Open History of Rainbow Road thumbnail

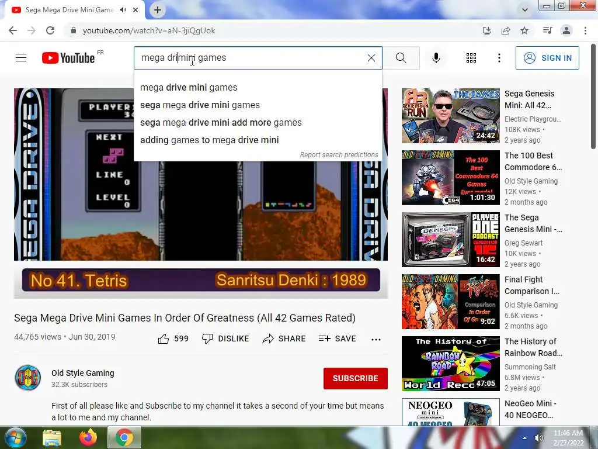click(450, 364)
